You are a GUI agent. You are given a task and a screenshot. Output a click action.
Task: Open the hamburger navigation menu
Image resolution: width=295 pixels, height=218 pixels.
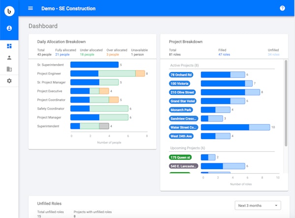pyautogui.click(x=30, y=8)
